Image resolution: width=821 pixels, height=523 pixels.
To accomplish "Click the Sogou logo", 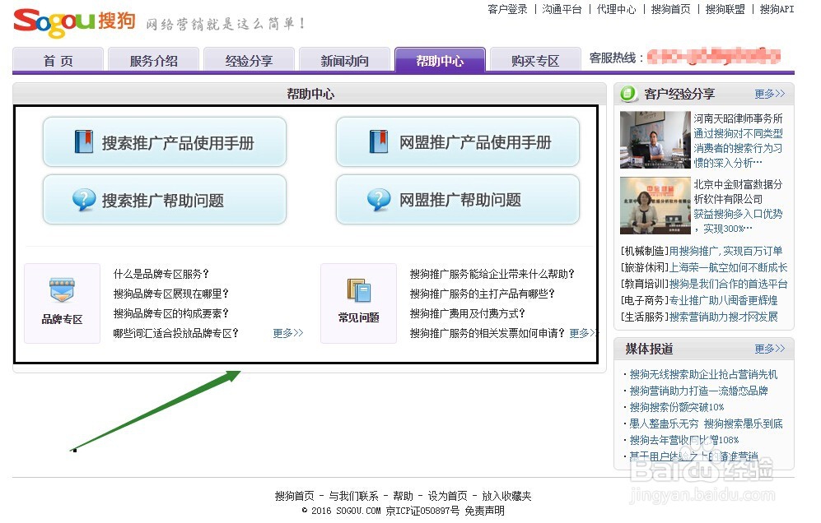I will point(74,22).
